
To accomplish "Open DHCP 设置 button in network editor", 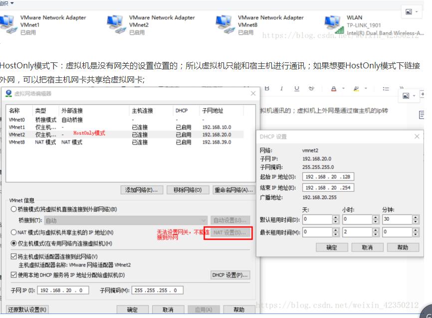I will point(230,275).
